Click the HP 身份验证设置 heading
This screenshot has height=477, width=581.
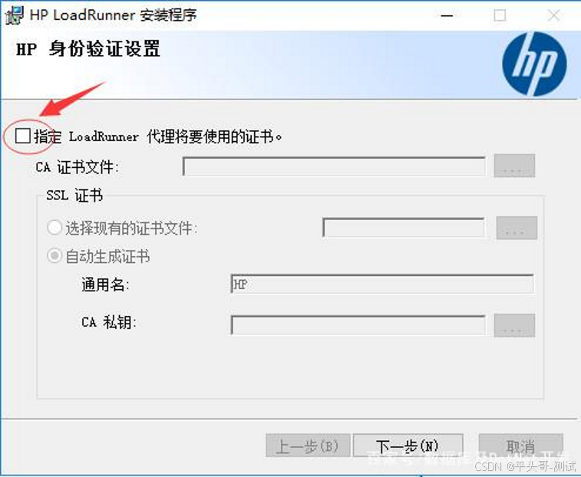[x=88, y=49]
